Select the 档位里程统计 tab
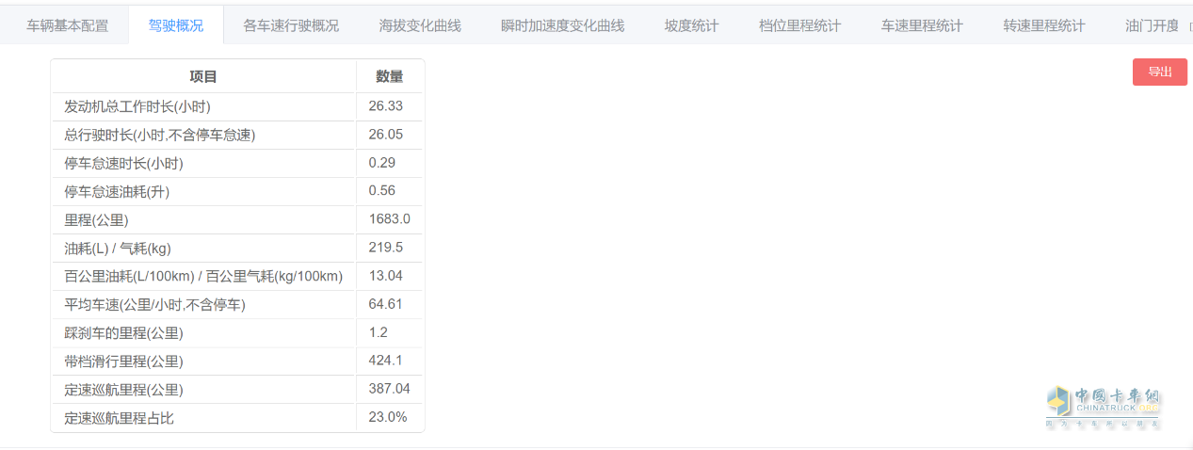This screenshot has height=450, width=1193. point(799,25)
